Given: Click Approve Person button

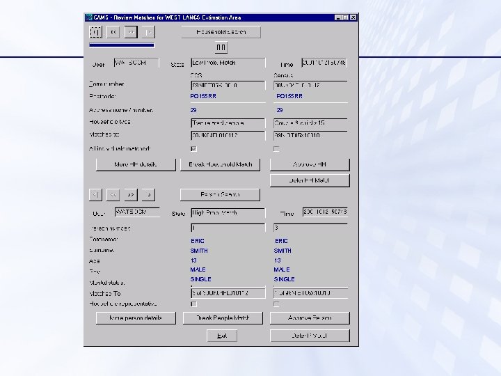Looking at the screenshot, I should (x=310, y=318).
